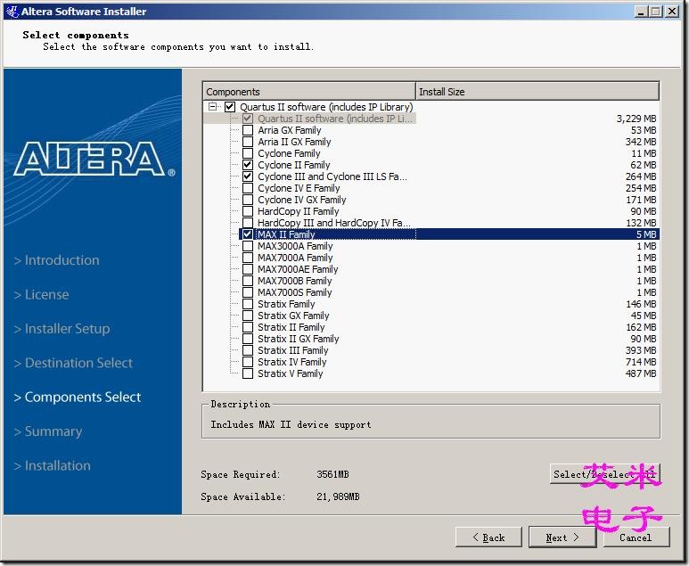Tick the MAX7000S Family checkbox
The height and width of the screenshot is (566, 689).
point(248,292)
